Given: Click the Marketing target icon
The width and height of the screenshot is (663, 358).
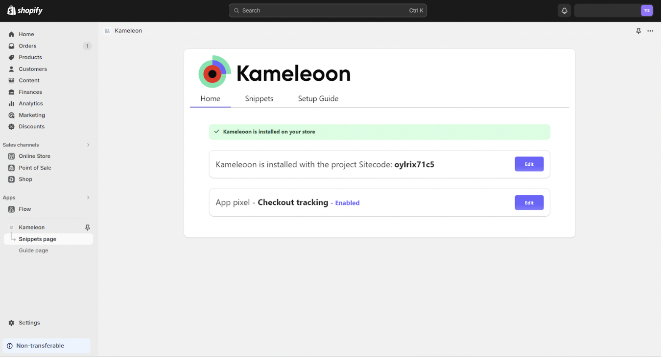Looking at the screenshot, I should point(11,115).
